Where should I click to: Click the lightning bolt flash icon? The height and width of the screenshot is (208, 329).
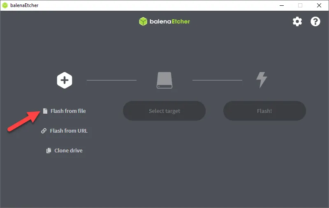[x=262, y=80]
